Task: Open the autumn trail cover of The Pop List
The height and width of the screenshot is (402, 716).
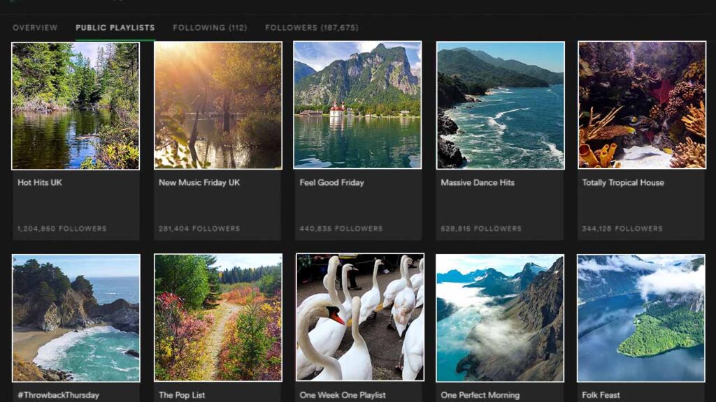Action: point(218,318)
